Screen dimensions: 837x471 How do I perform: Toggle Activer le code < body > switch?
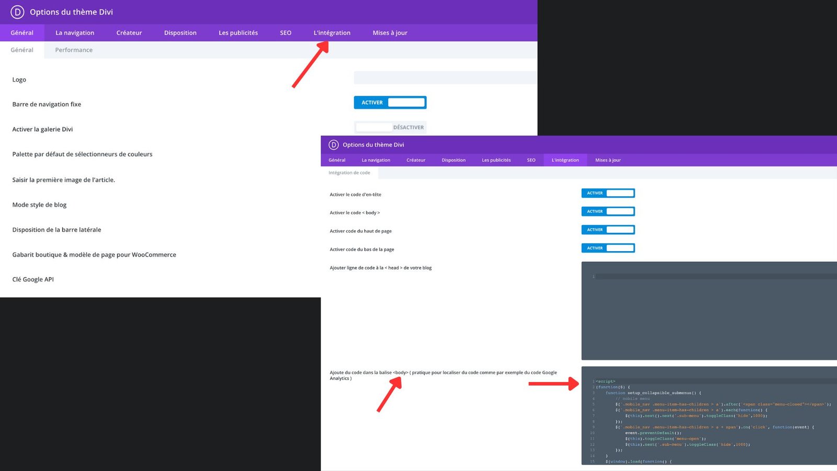pyautogui.click(x=608, y=211)
